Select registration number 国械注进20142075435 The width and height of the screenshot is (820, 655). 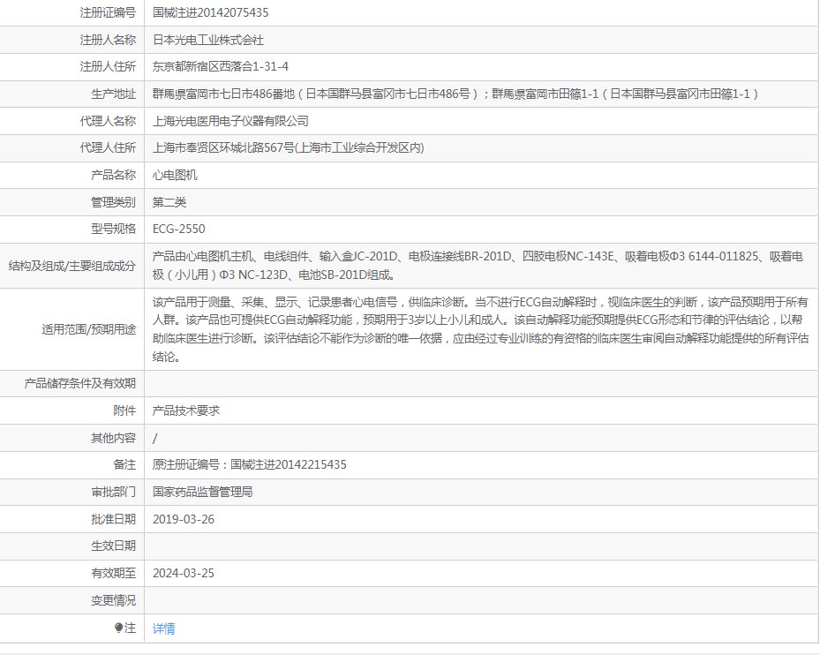[x=210, y=12]
